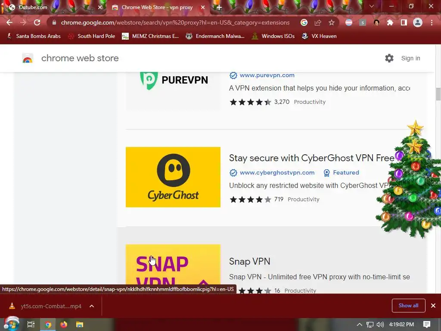
Task: Close the Outube.com tab
Action: click(100, 8)
